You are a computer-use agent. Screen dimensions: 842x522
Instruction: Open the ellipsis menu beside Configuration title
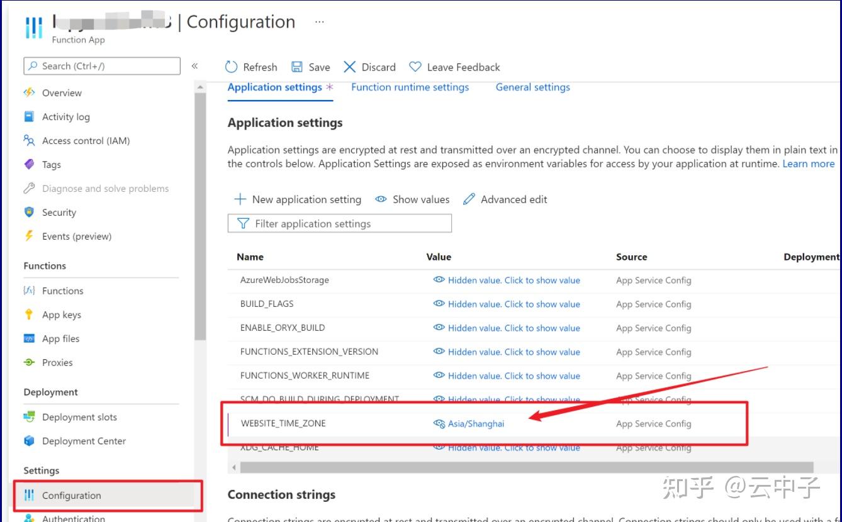pyautogui.click(x=320, y=22)
